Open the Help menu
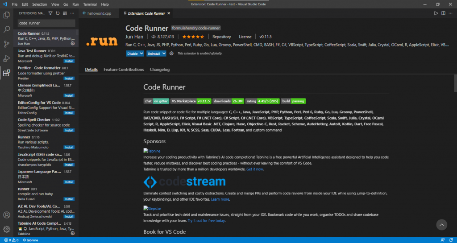 pos(105,4)
